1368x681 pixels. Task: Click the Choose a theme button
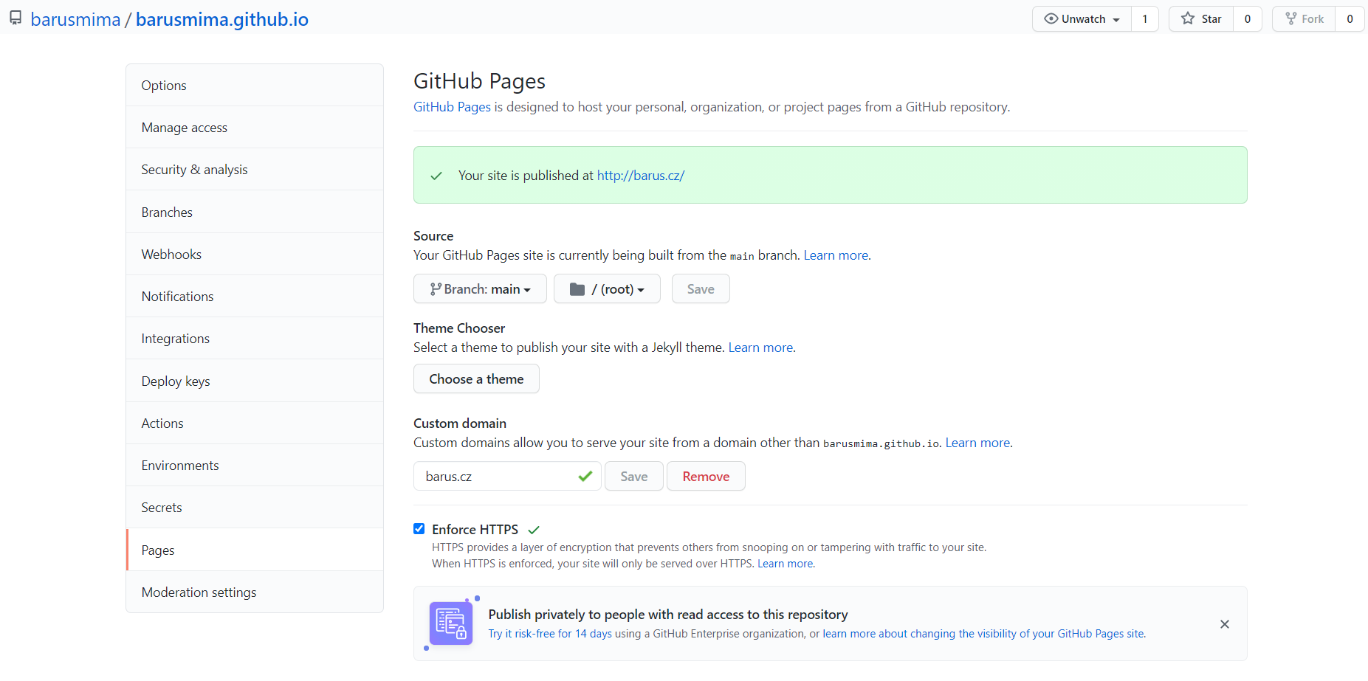click(x=476, y=379)
